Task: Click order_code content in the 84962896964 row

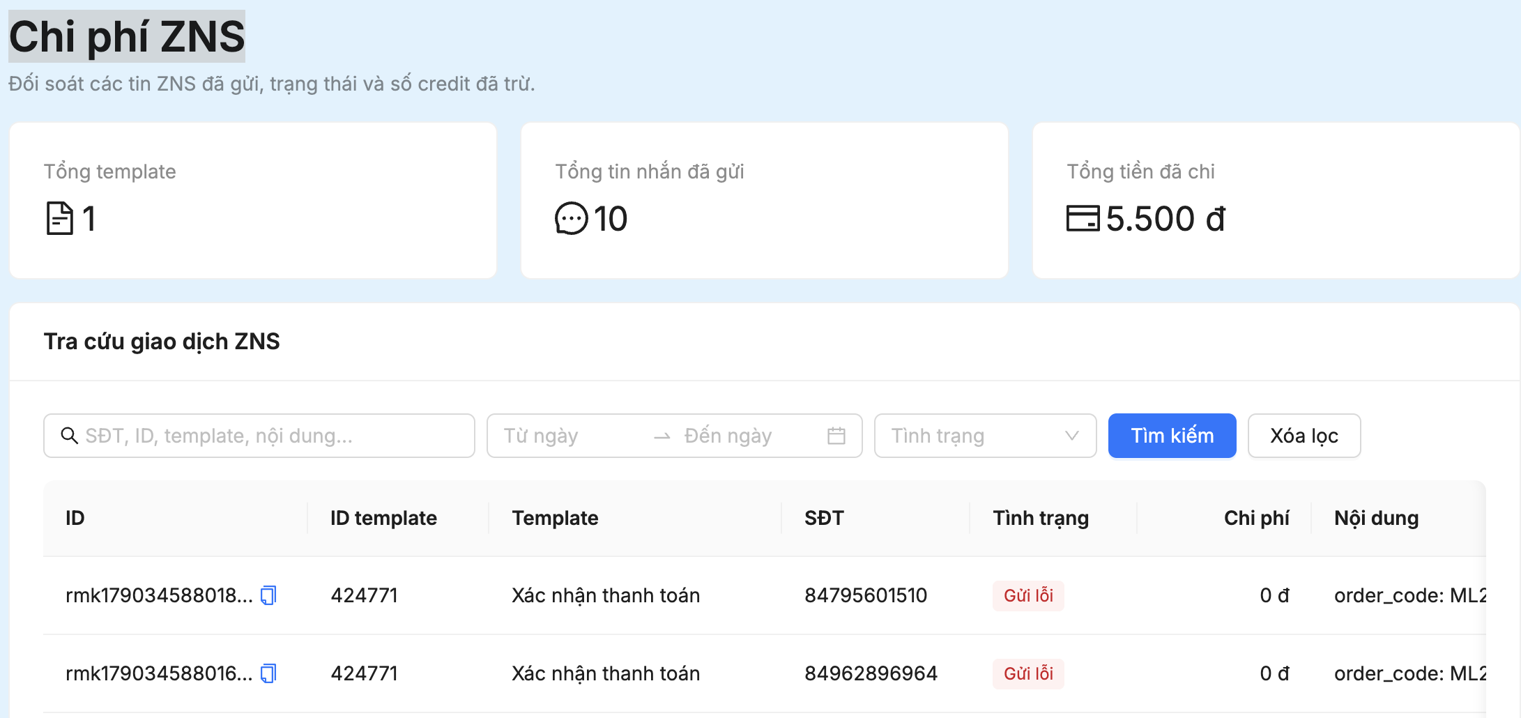Action: tap(1410, 673)
